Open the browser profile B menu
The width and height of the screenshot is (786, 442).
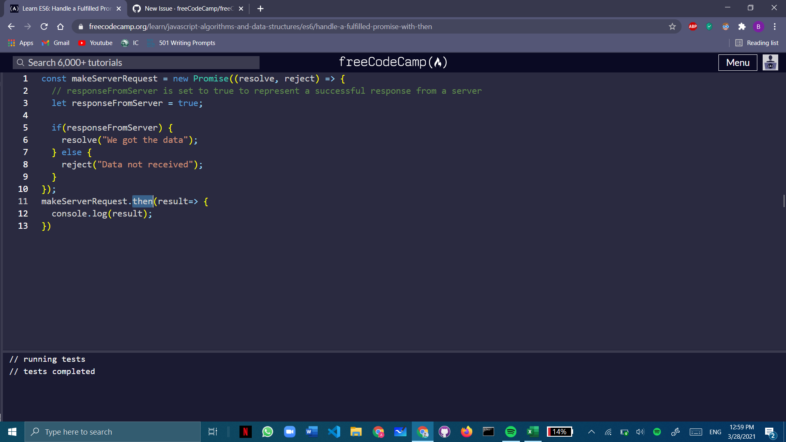(x=759, y=26)
